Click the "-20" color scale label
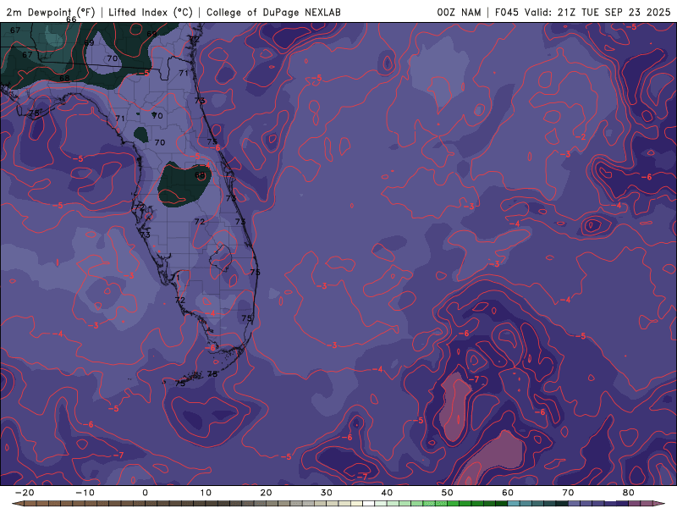The height and width of the screenshot is (508, 677). coord(25,493)
